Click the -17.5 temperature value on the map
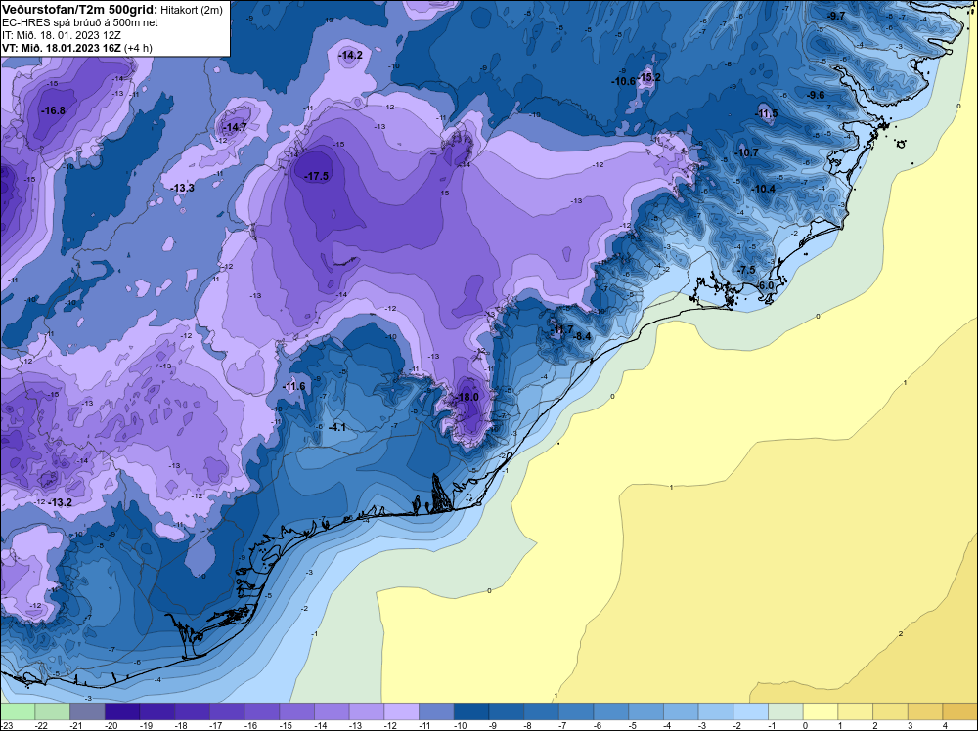 click(x=316, y=176)
